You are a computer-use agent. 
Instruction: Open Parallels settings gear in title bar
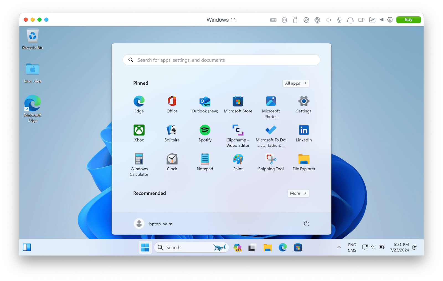coord(390,20)
